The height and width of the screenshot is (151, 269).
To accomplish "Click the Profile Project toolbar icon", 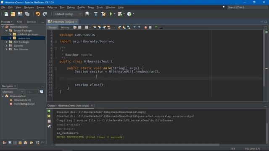I will [129, 14].
